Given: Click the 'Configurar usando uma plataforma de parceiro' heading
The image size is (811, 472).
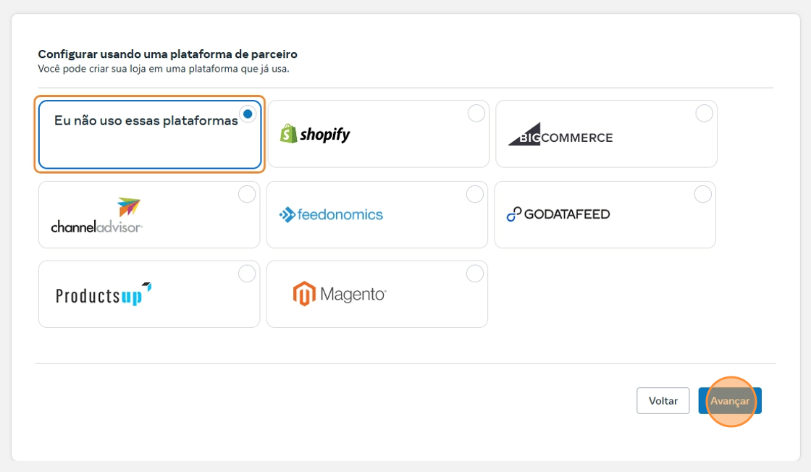Looking at the screenshot, I should [167, 54].
